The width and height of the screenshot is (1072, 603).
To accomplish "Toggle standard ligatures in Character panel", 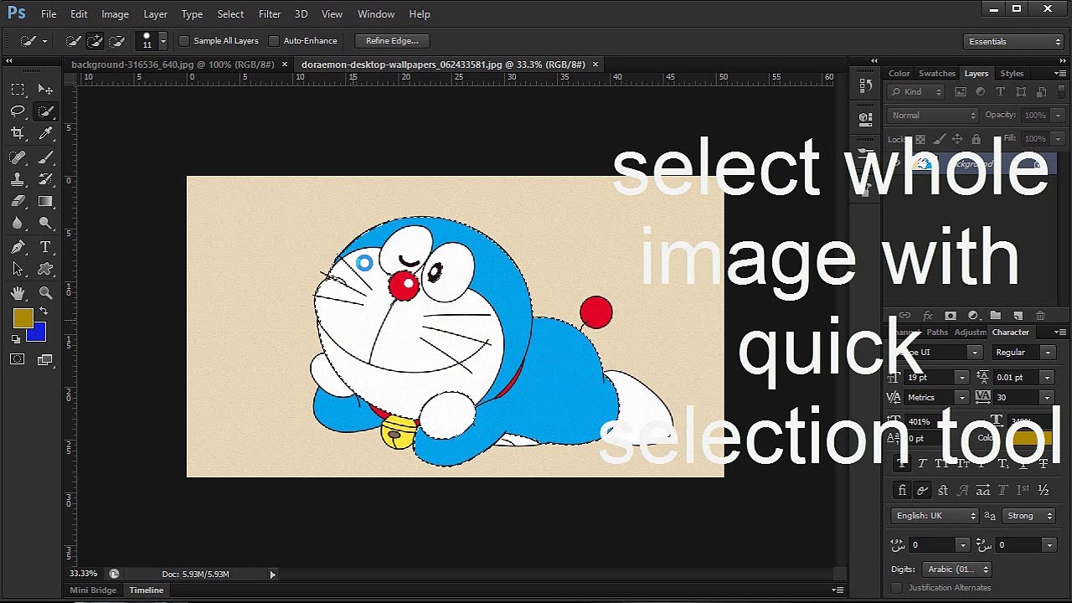I will (x=902, y=490).
